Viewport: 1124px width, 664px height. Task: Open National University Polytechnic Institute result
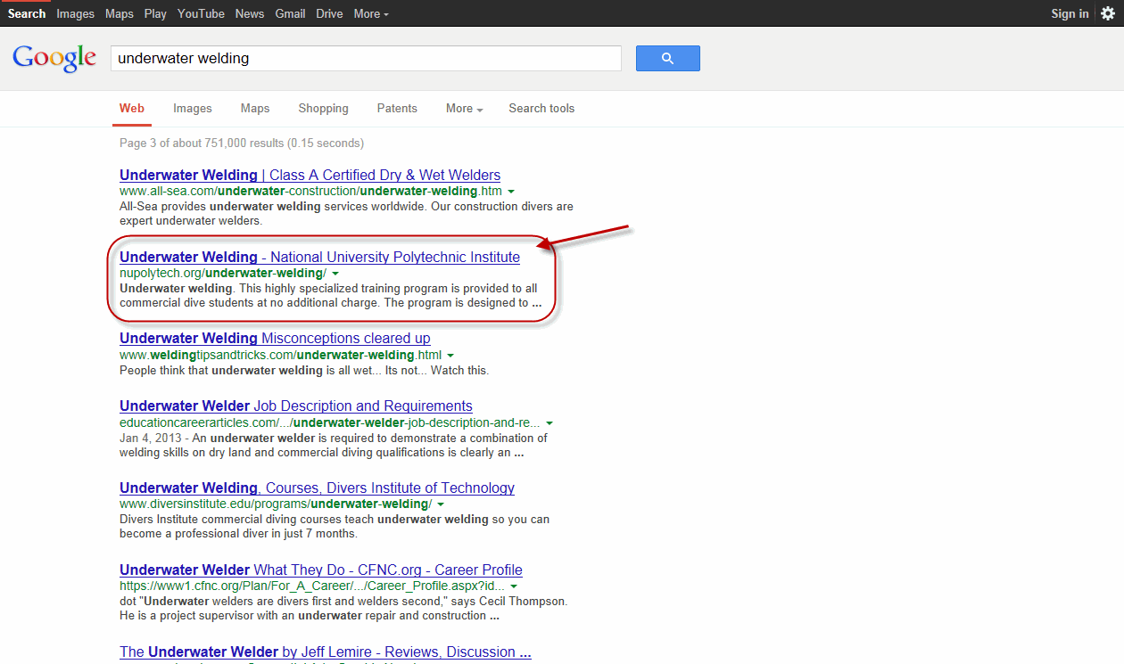click(x=319, y=257)
